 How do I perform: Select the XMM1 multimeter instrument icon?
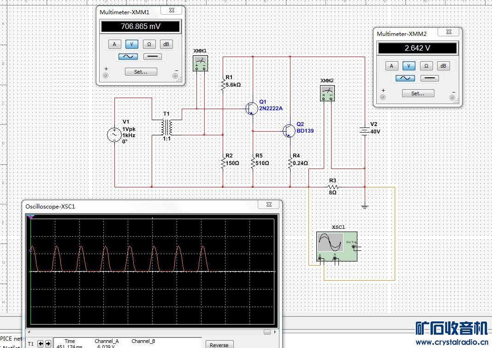200,64
